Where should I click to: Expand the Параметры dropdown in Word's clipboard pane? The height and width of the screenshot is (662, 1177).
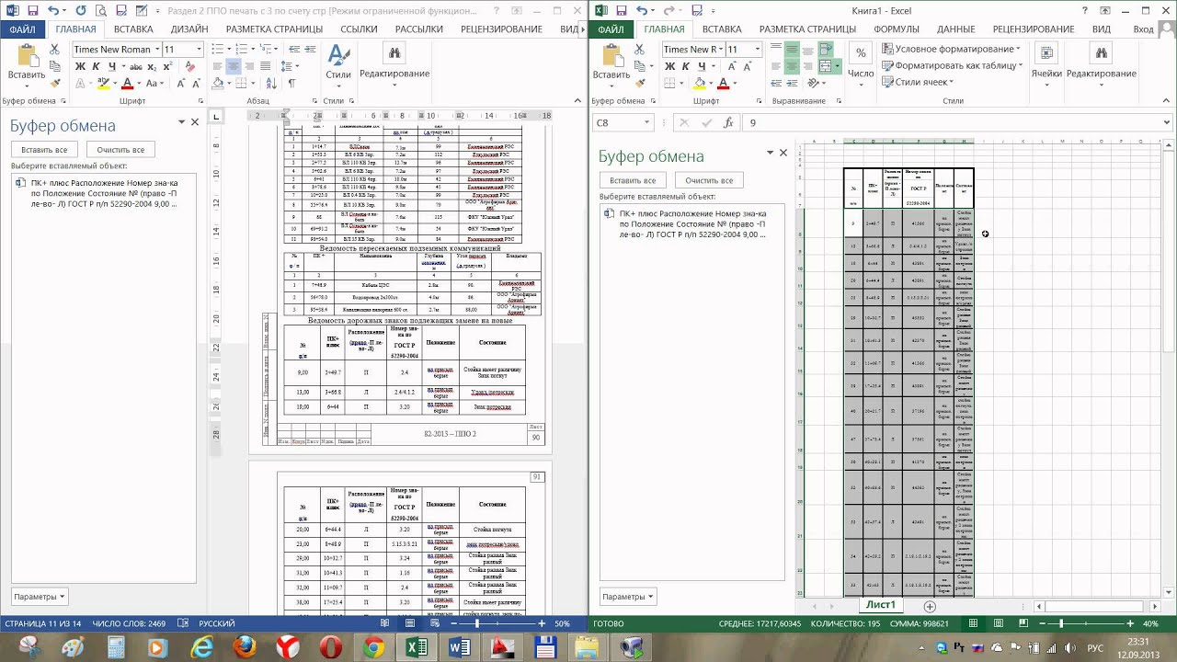(x=40, y=597)
